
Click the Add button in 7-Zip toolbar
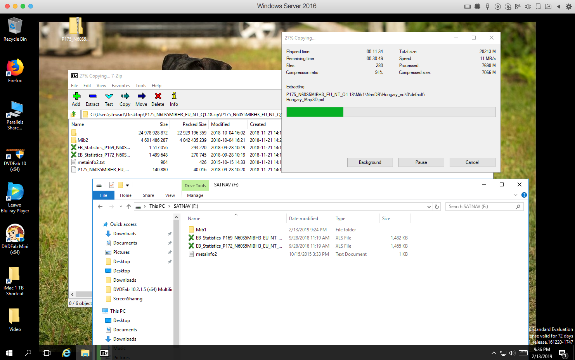point(76,99)
